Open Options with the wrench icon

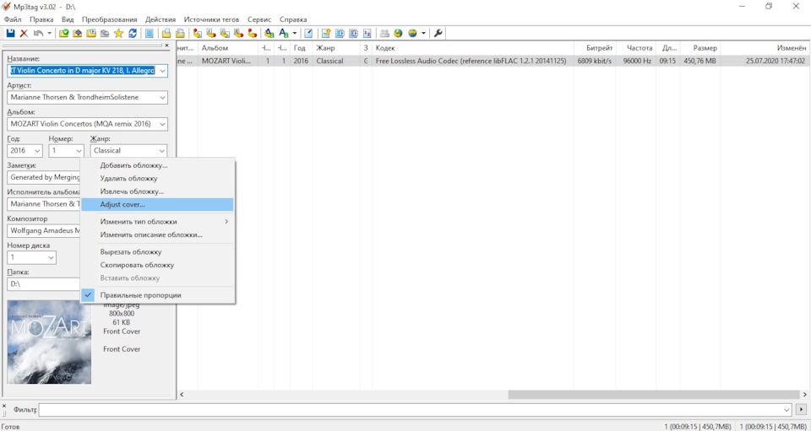point(438,33)
